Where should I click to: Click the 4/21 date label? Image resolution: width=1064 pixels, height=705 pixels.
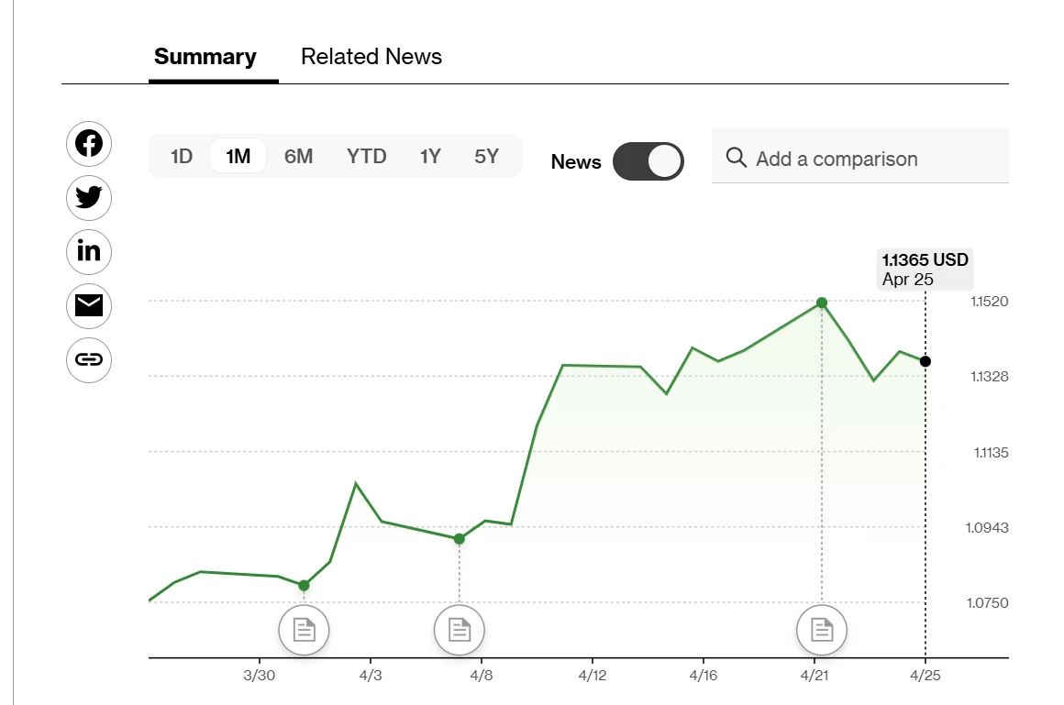(x=815, y=675)
